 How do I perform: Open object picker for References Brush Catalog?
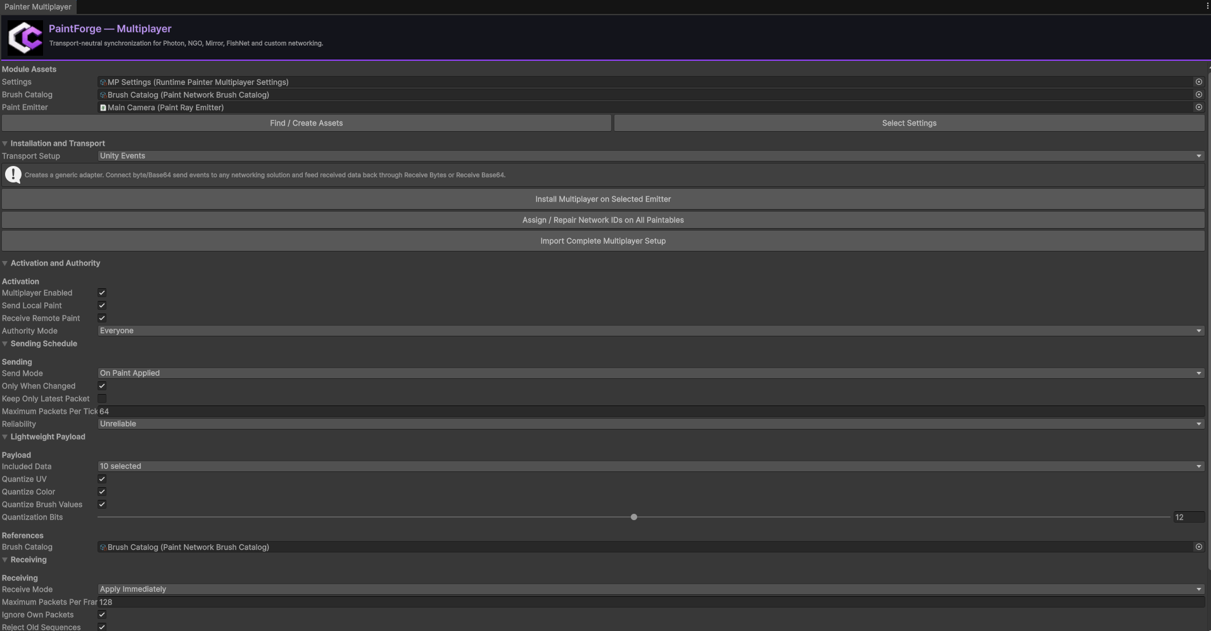1198,547
